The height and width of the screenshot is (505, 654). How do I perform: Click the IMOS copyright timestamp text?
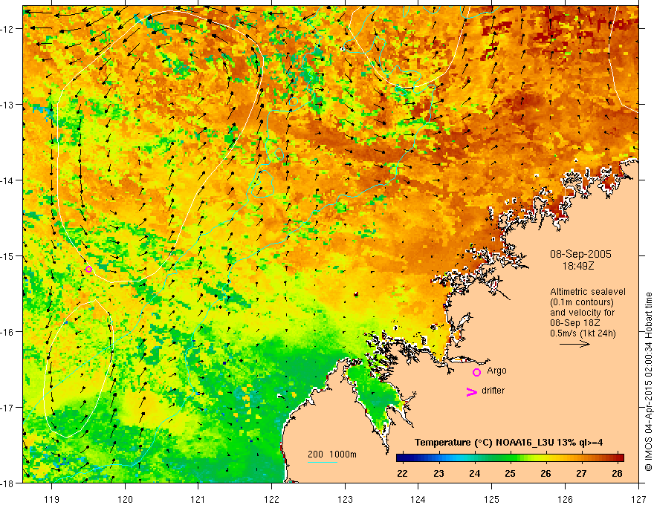tap(648, 382)
